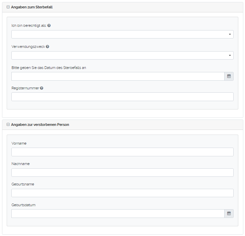The height and width of the screenshot is (236, 245).
Task: Open 'Ich bin berechtigt als' dropdown
Action: click(122, 34)
